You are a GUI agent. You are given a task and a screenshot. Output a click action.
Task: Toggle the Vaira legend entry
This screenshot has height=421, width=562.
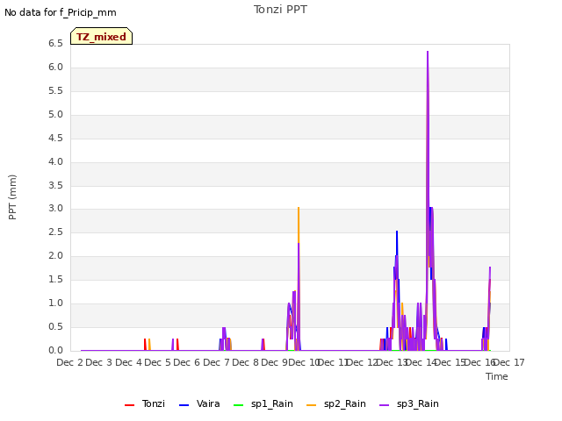(x=199, y=403)
